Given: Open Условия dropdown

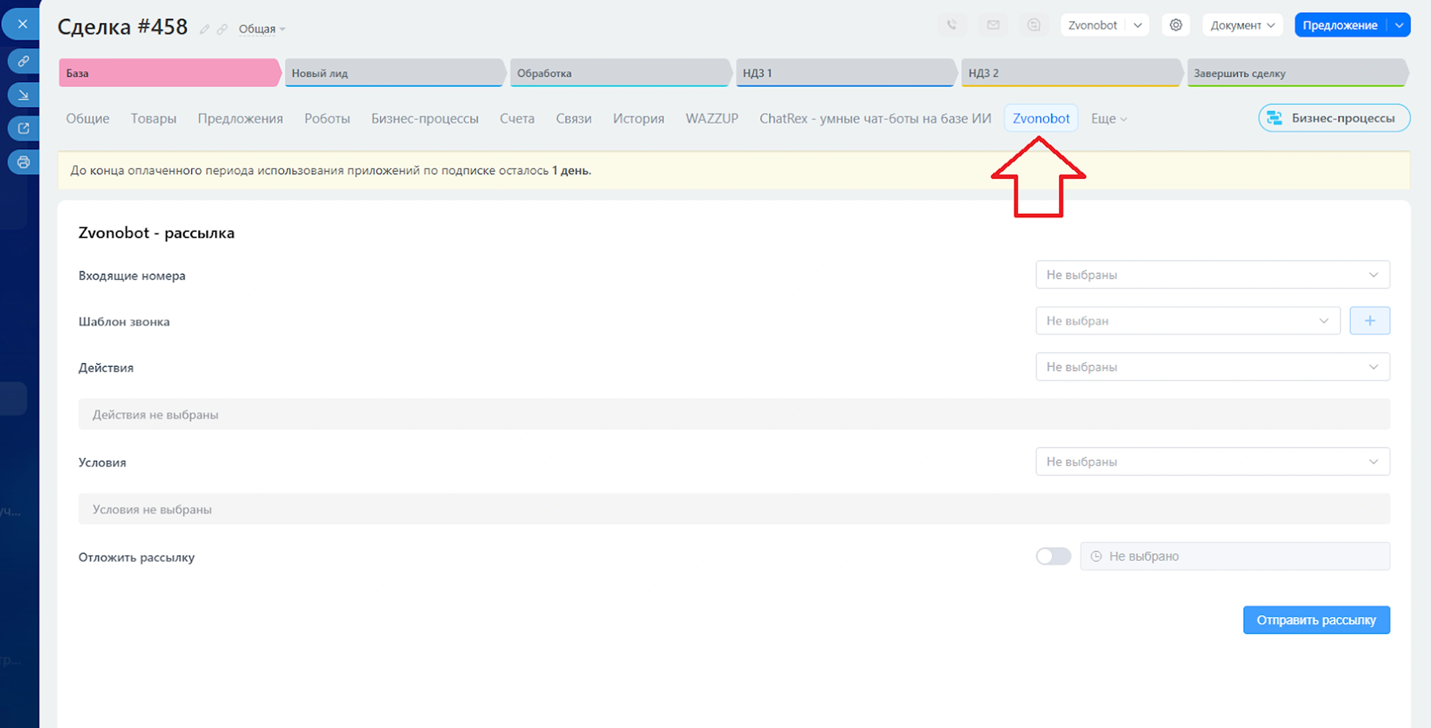Looking at the screenshot, I should click(x=1213, y=461).
